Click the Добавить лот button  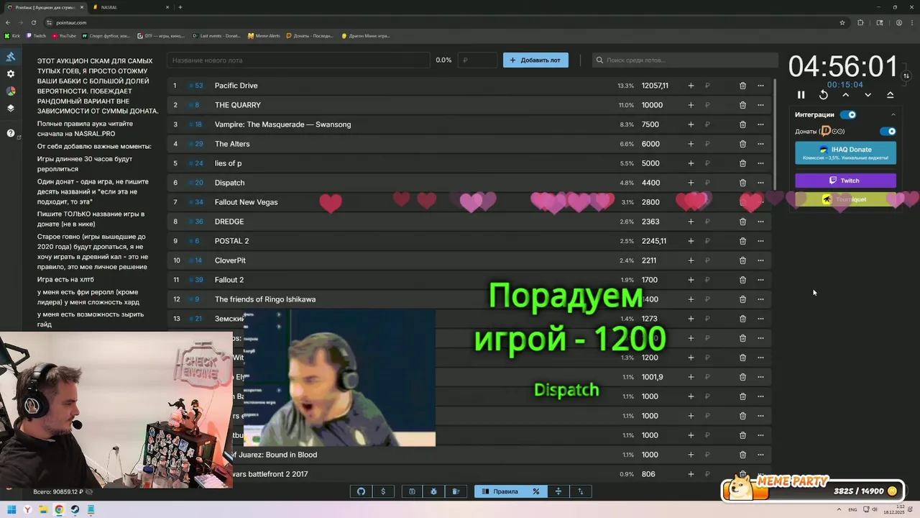click(535, 60)
